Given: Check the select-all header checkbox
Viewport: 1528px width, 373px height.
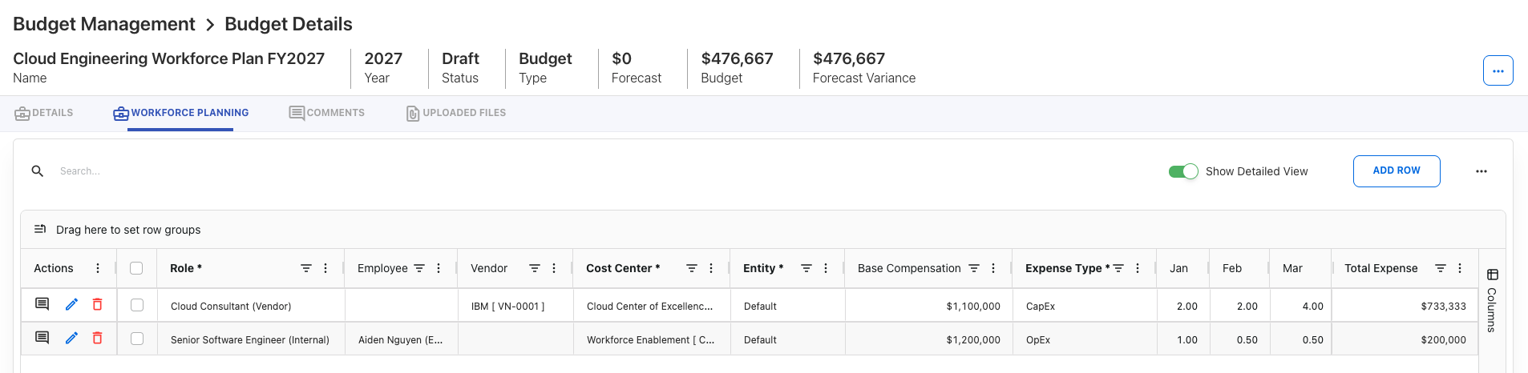Looking at the screenshot, I should pyautogui.click(x=136, y=268).
